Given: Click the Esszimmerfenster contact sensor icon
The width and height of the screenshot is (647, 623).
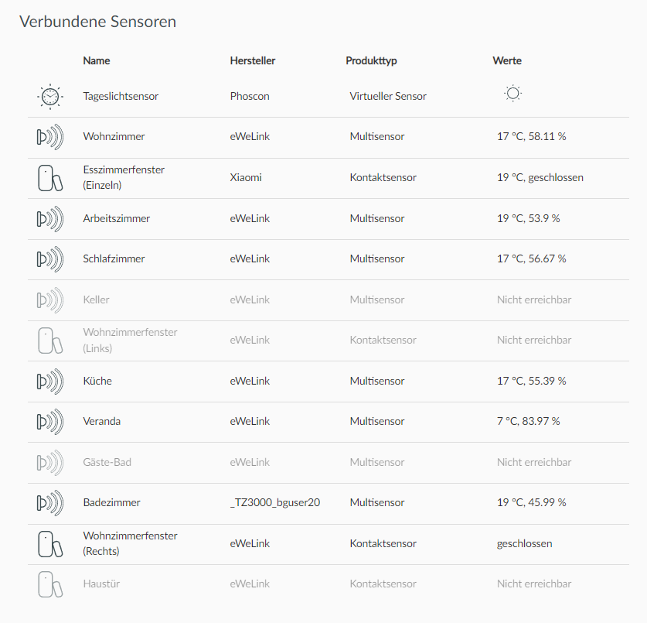Looking at the screenshot, I should (49, 177).
